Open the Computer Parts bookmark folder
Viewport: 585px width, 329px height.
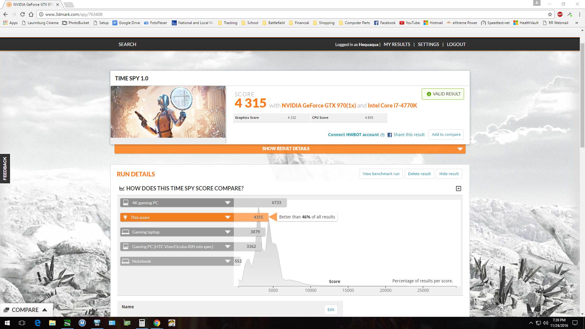[354, 23]
